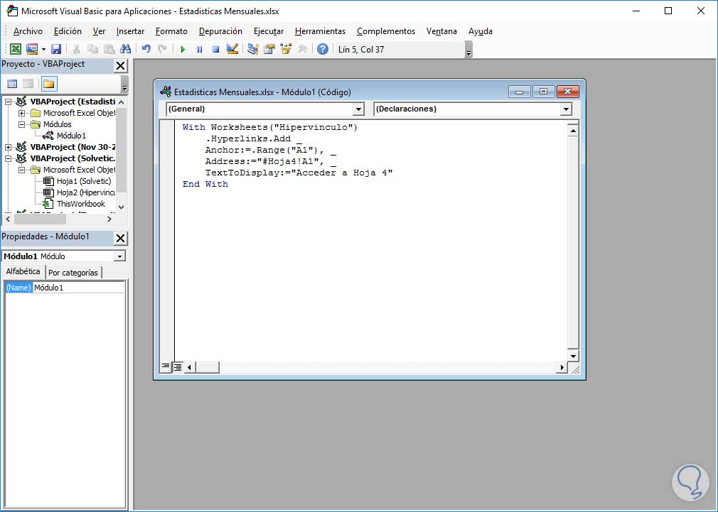Viewport: 718px width, 512px height.
Task: Edit the Módulo1 name value field
Action: point(79,288)
